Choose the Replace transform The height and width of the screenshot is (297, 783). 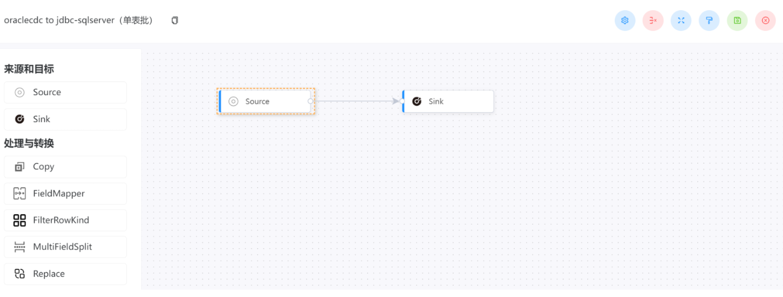[65, 274]
